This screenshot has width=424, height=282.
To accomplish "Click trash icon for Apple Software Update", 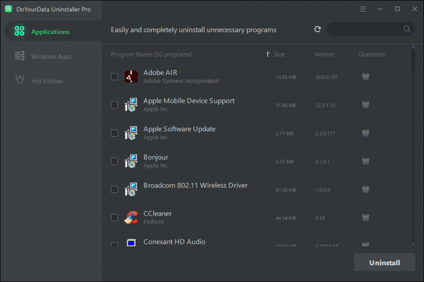I will (365, 133).
